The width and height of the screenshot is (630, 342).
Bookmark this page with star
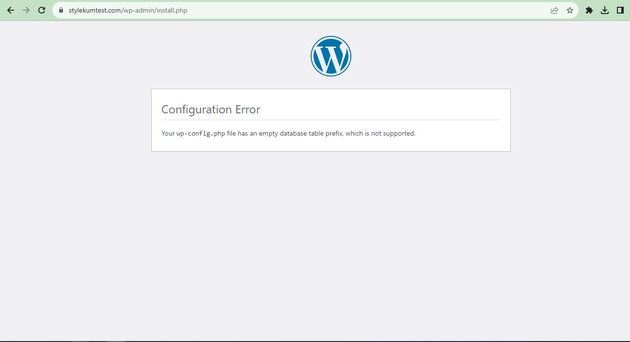tap(570, 10)
